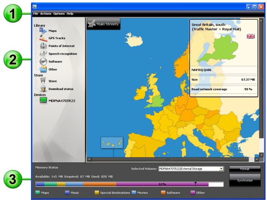Viewport: 267px width, 200px height.
Task: Click the Size 67.37 MB value
Action: pyautogui.click(x=248, y=79)
